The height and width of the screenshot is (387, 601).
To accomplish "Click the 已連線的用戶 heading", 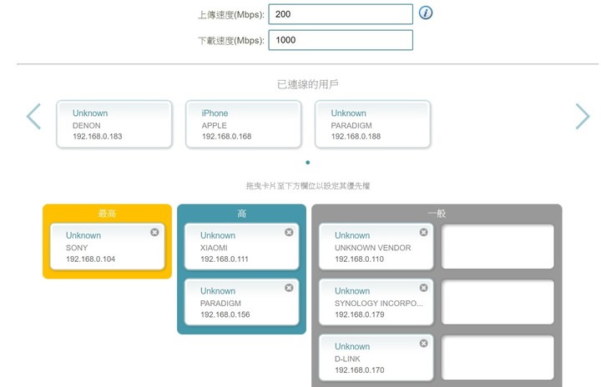I will coord(308,84).
